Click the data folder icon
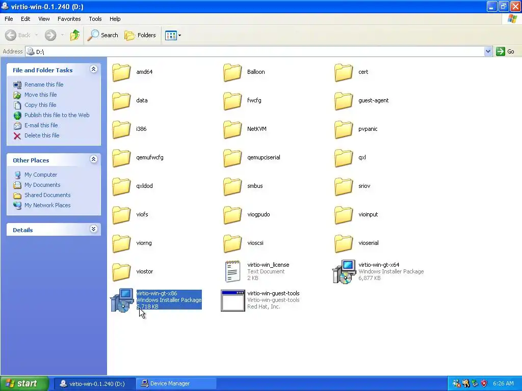The height and width of the screenshot is (391, 522). coord(121,101)
